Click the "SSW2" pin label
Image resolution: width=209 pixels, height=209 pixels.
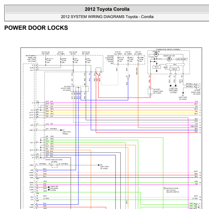pos(31,175)
